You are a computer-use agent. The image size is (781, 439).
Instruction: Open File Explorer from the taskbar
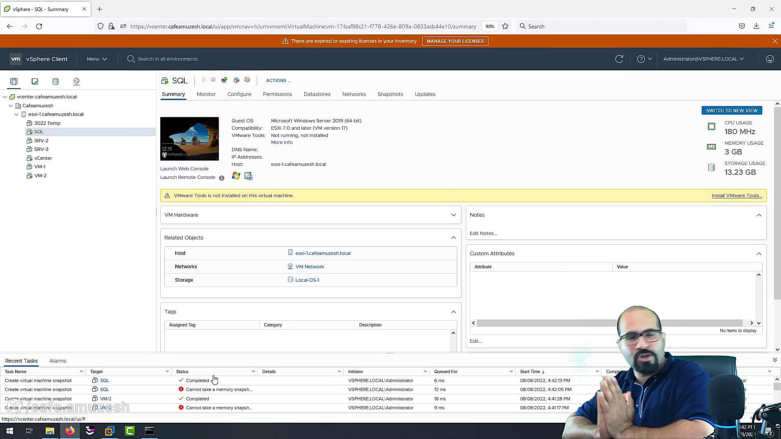pyautogui.click(x=50, y=431)
